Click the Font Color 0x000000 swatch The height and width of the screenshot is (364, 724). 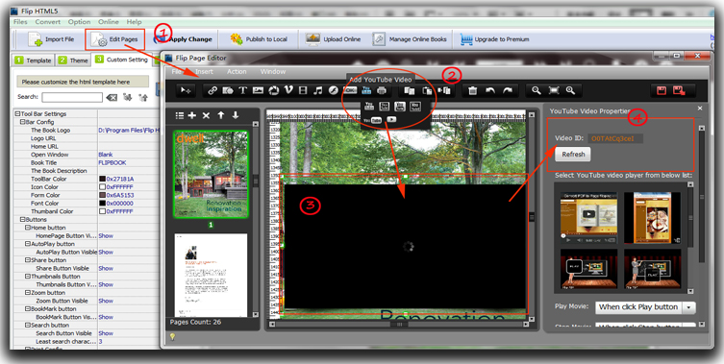(103, 204)
